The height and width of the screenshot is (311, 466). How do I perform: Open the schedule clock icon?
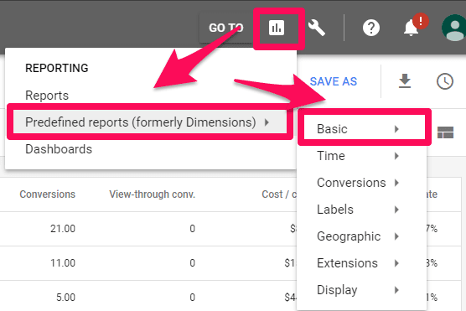(x=444, y=81)
